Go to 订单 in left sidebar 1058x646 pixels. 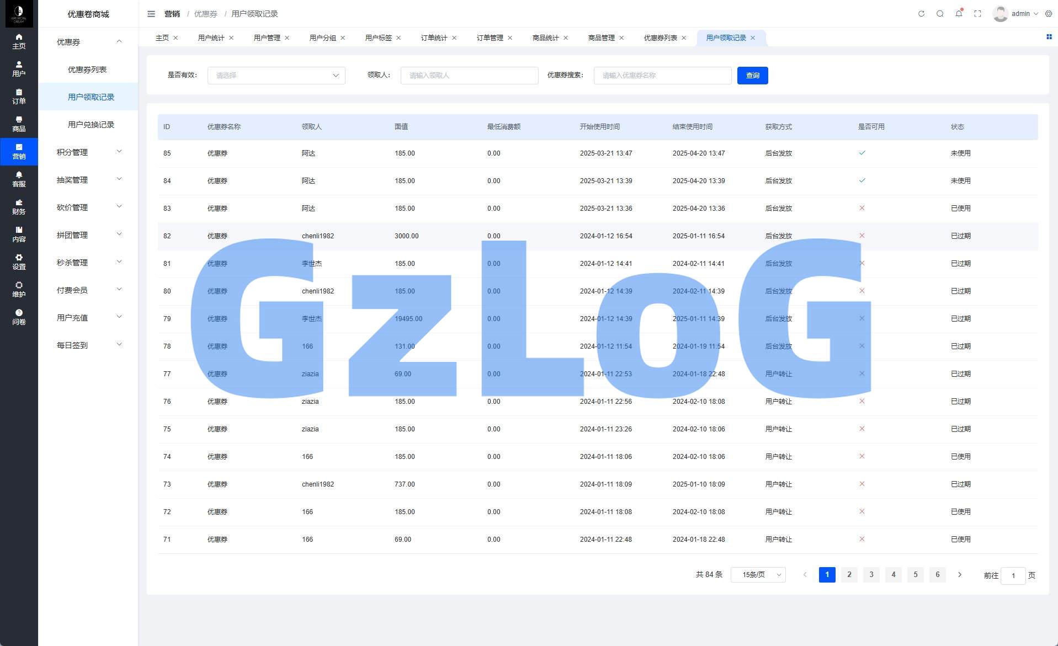[x=19, y=97]
